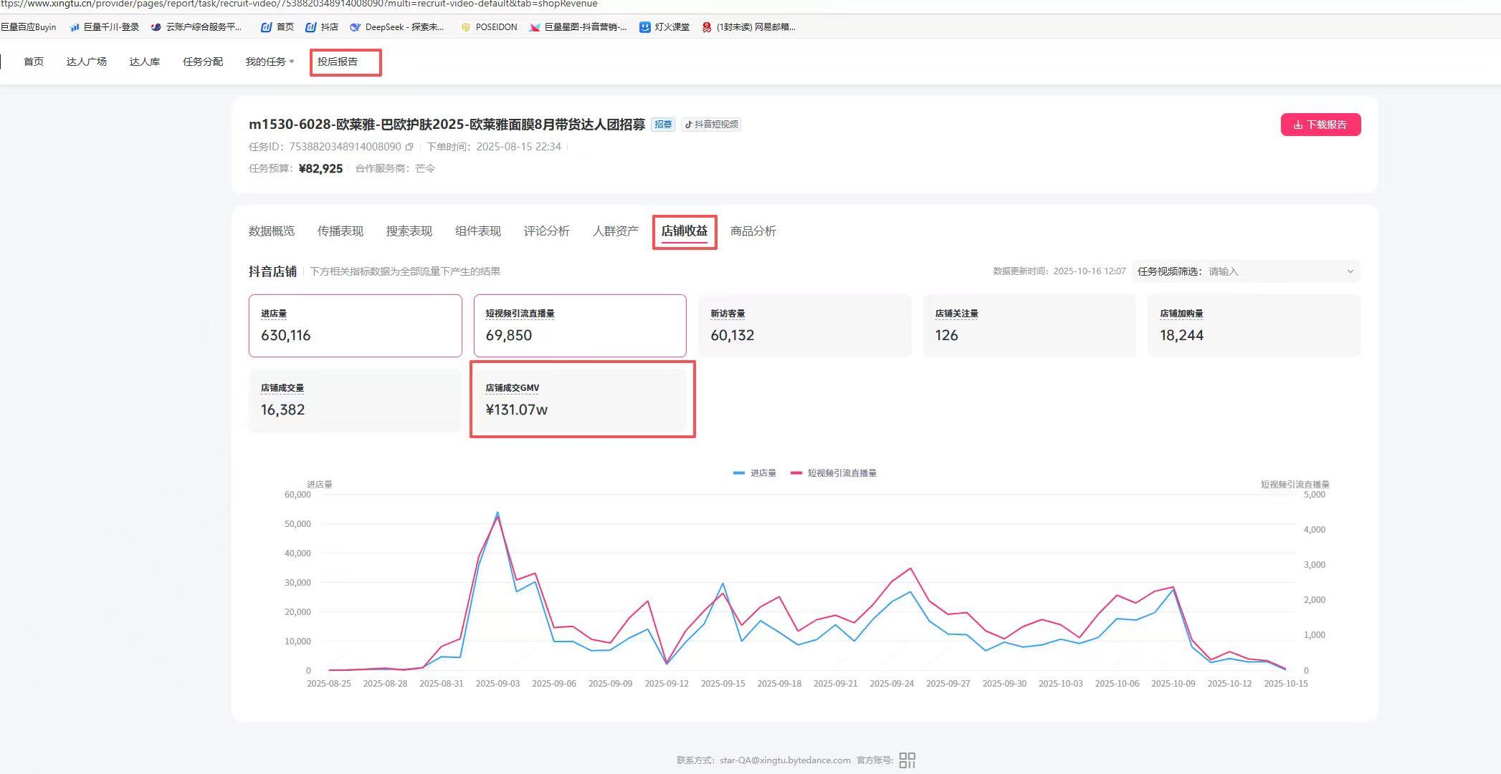Expand the 我的任务 navigation dropdown

[270, 62]
